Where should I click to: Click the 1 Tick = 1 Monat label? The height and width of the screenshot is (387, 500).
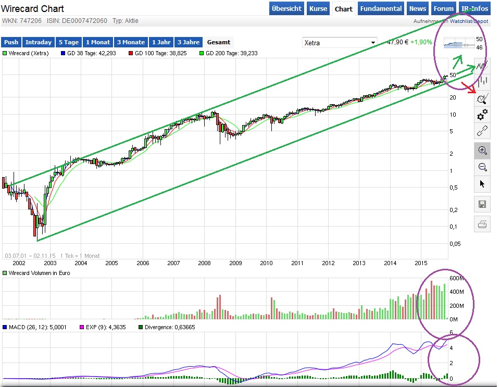pyautogui.click(x=80, y=256)
